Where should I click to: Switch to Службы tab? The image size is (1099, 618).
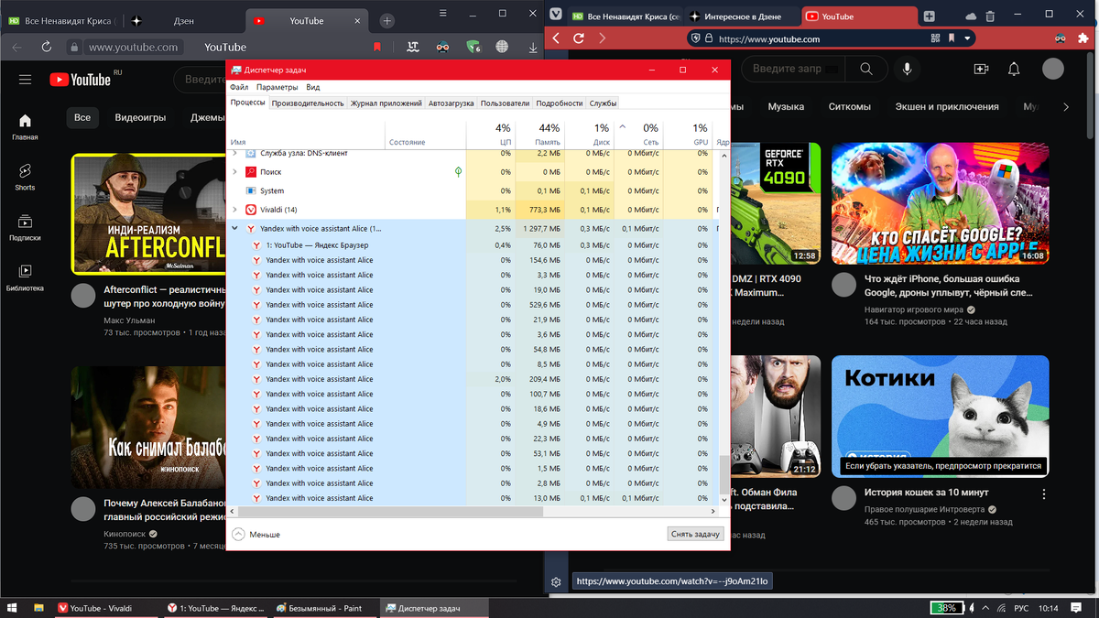pyautogui.click(x=603, y=103)
